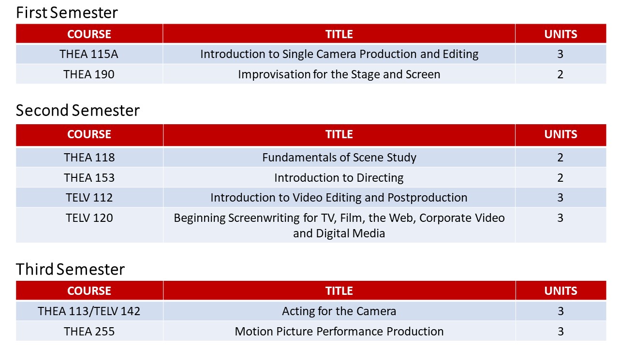Click the Fundamentals of Scene Study title
619x348 pixels.
(x=339, y=158)
